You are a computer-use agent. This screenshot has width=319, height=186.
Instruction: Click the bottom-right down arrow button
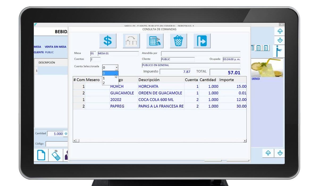pyautogui.click(x=280, y=153)
